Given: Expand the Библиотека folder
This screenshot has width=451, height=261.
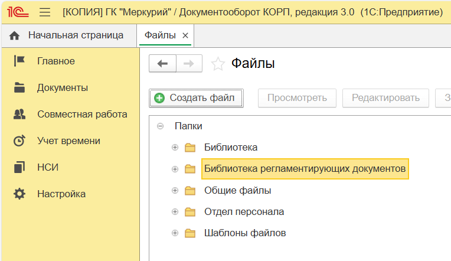Looking at the screenshot, I should click(x=175, y=148).
